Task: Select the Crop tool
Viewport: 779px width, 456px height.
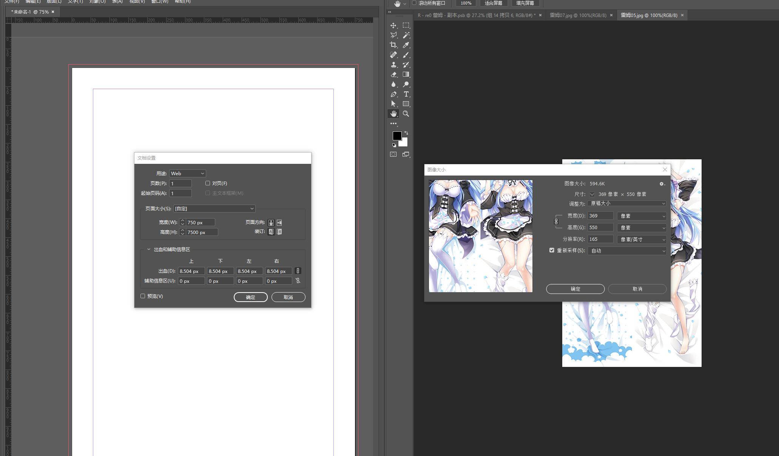Action: [393, 45]
